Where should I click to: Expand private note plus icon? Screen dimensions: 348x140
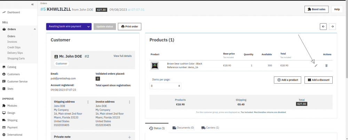(x=129, y=137)
